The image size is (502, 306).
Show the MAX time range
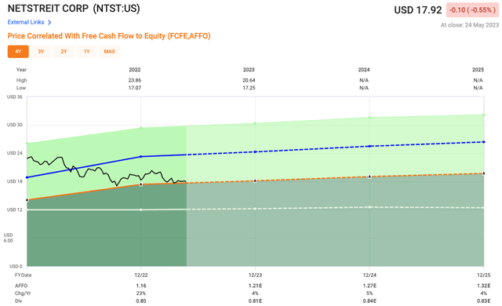click(110, 52)
